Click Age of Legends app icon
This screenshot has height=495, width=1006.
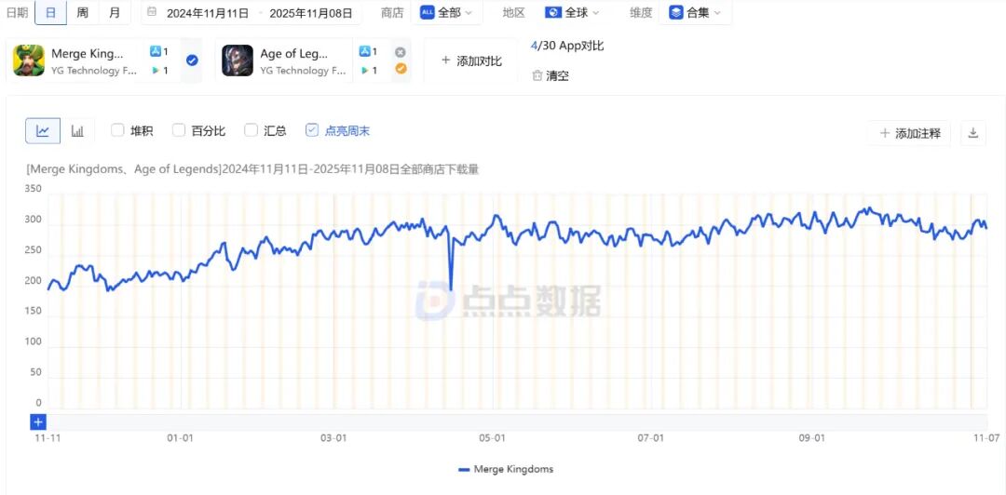click(x=238, y=60)
